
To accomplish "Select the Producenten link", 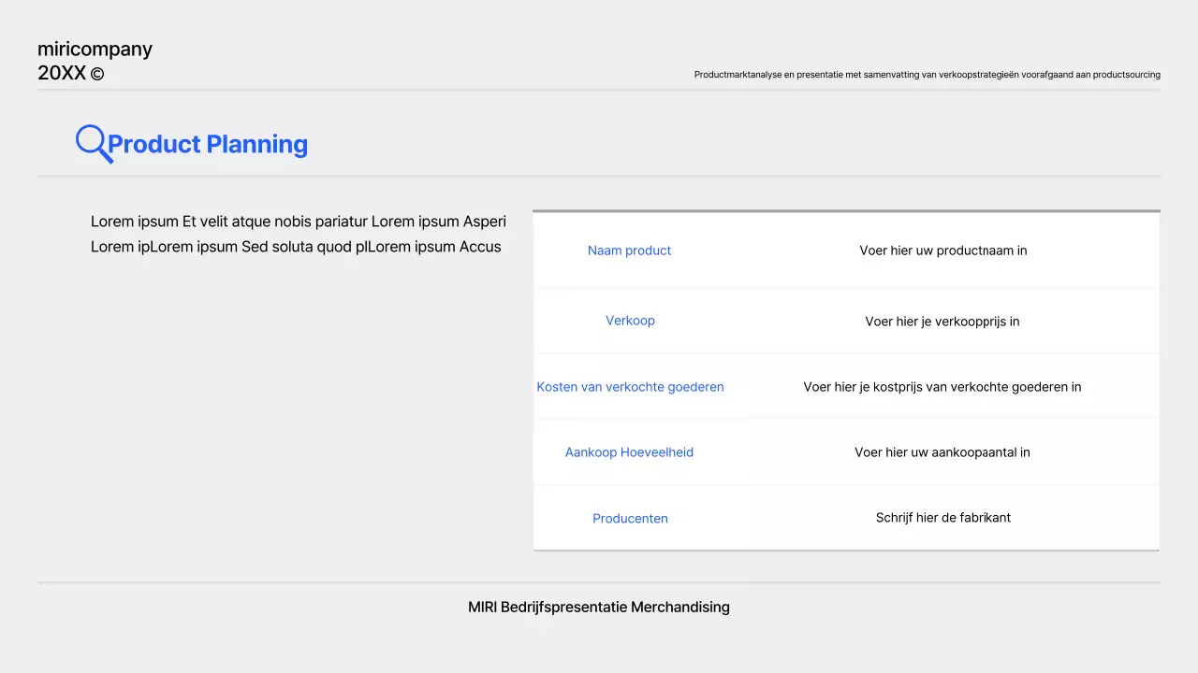I will (x=630, y=518).
